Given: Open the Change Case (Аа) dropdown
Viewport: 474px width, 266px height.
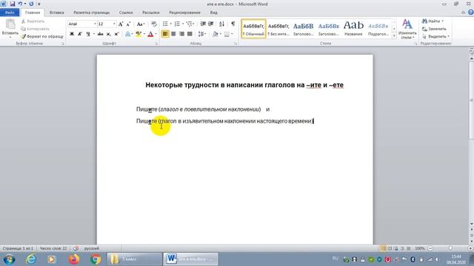Looking at the screenshot, I should pos(141,24).
